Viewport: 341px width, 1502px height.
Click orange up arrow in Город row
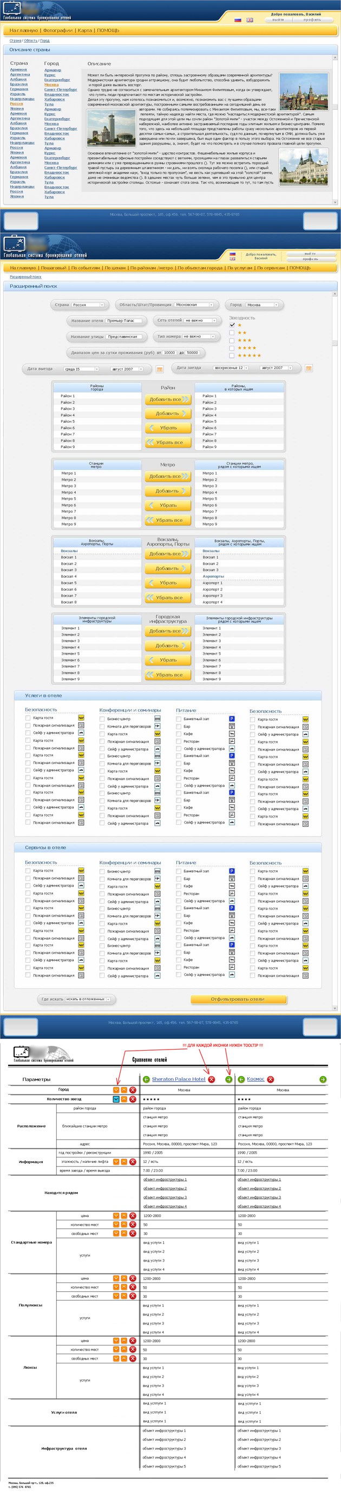pos(124,1090)
